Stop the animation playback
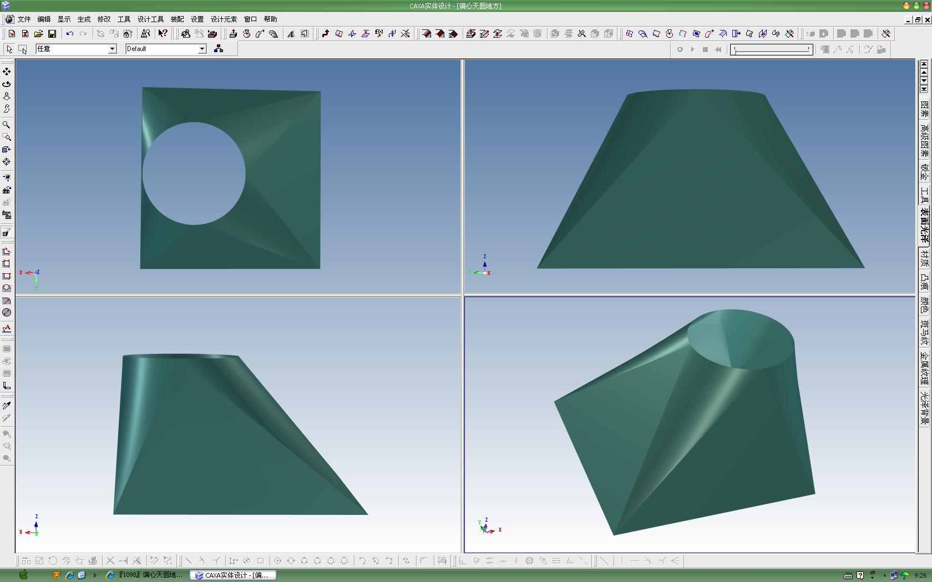 click(x=705, y=49)
